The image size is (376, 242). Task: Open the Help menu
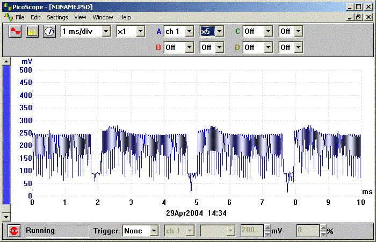click(125, 17)
